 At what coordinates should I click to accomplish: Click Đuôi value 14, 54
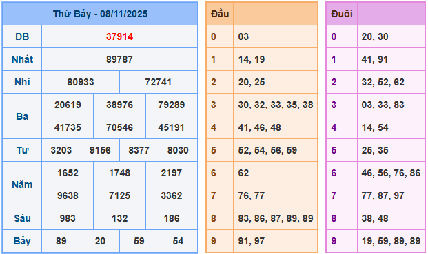pos(375,127)
